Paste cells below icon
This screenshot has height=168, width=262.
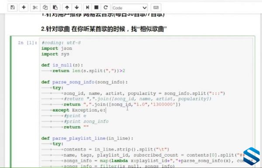click(x=55, y=8)
